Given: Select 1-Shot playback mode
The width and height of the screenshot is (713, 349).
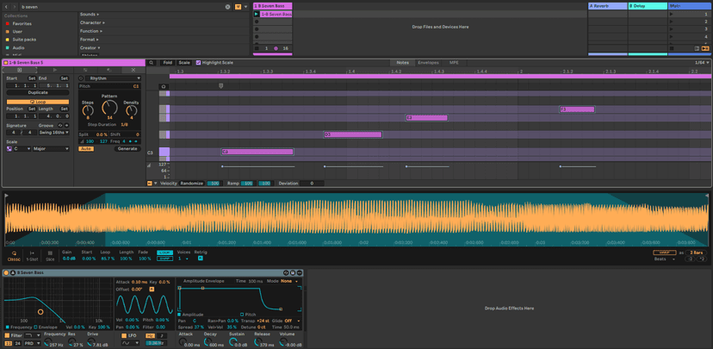Looking at the screenshot, I should pos(32,256).
